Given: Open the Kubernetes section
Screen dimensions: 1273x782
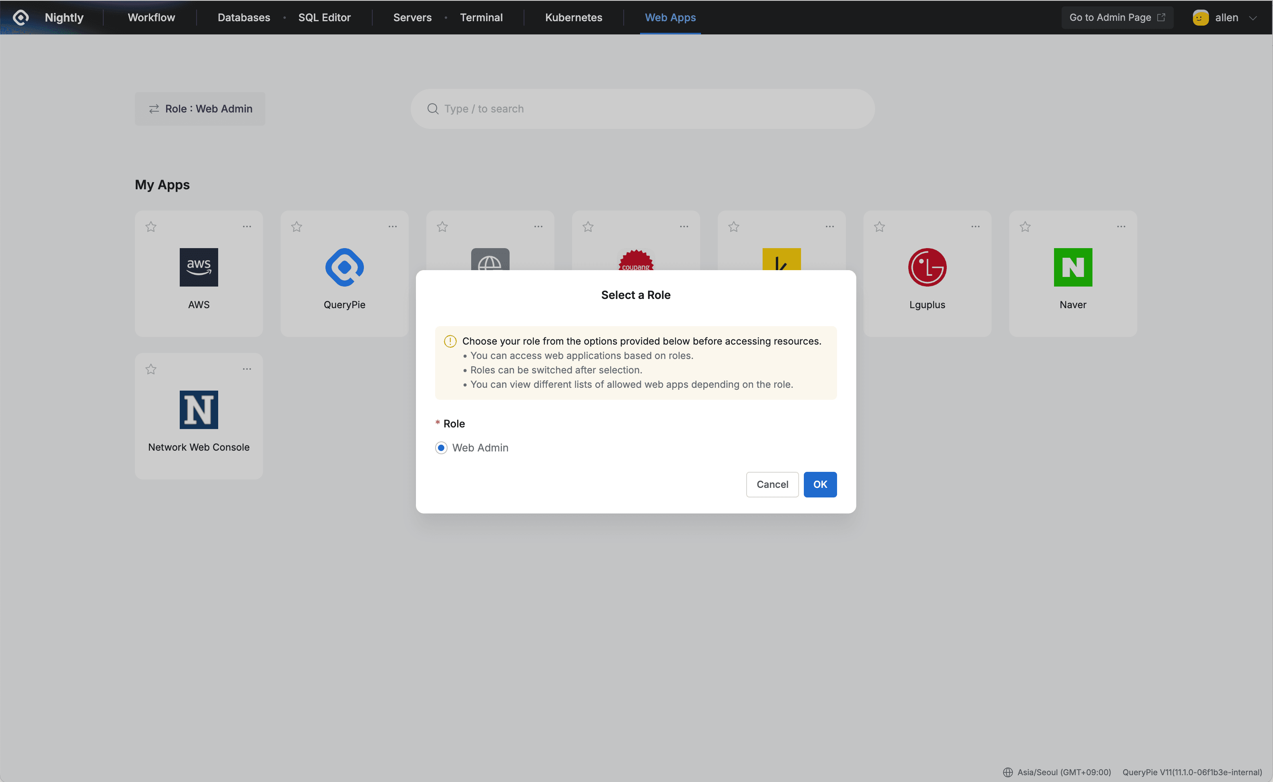Looking at the screenshot, I should (573, 17).
